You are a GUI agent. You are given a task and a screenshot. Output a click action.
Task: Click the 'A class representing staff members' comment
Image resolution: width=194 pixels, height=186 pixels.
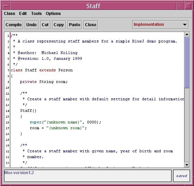click(95, 41)
